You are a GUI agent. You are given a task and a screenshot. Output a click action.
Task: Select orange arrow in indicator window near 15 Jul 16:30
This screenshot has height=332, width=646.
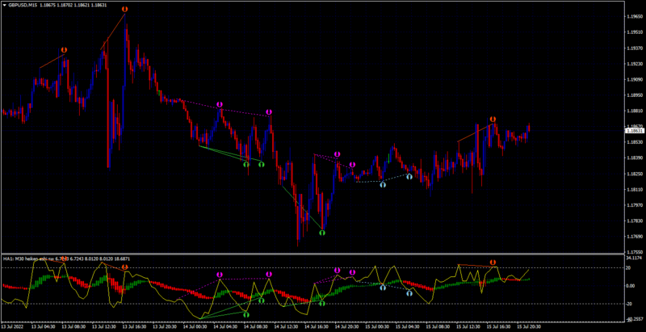493,263
